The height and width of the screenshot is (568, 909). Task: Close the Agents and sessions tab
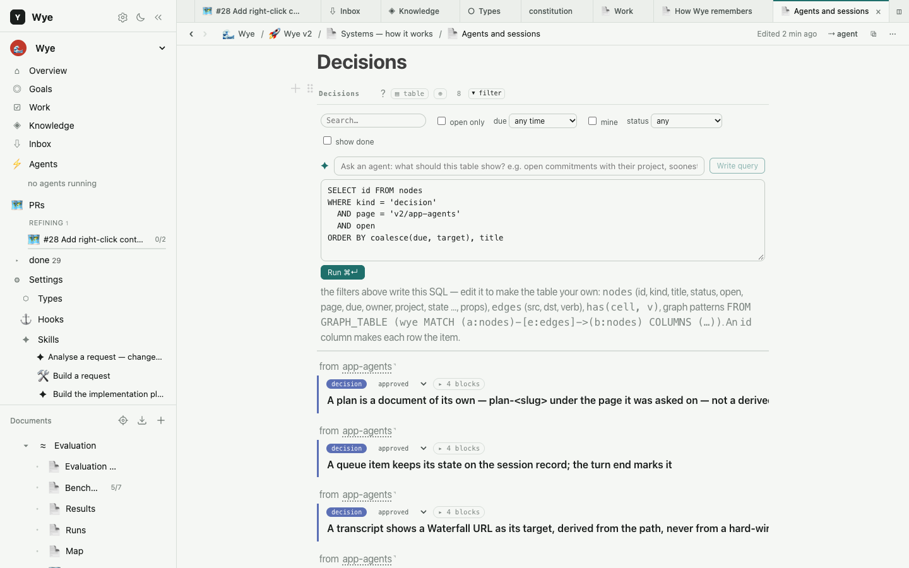click(x=878, y=11)
